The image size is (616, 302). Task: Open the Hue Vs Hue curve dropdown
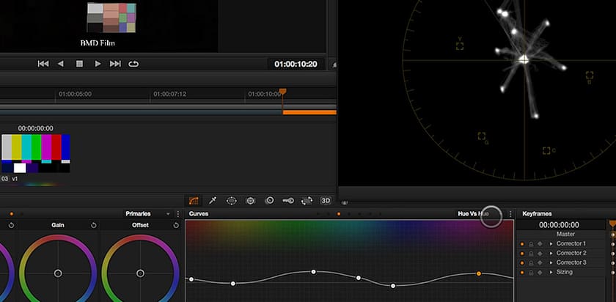coord(474,214)
